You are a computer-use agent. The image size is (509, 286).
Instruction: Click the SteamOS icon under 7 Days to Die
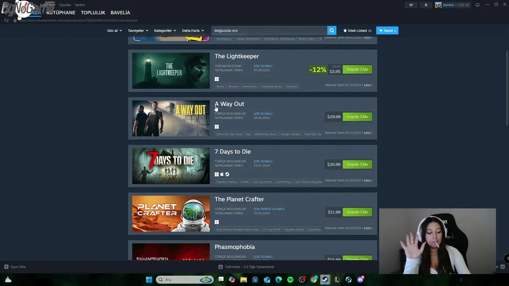227,174
